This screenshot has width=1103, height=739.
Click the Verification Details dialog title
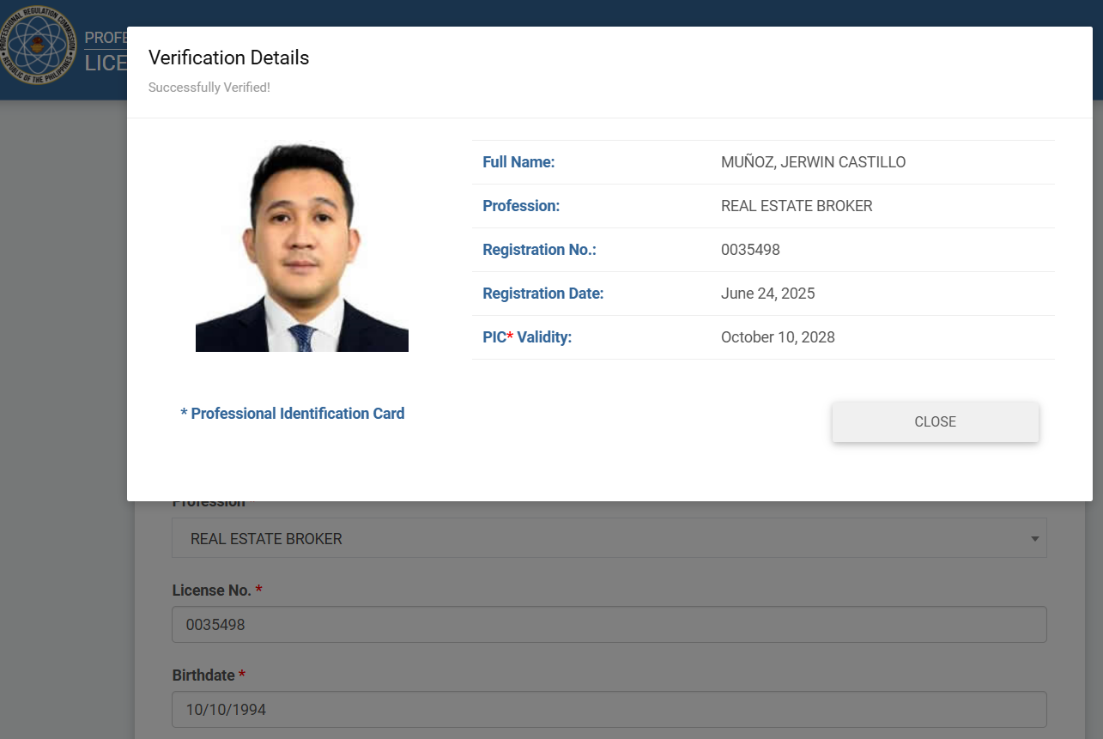228,58
